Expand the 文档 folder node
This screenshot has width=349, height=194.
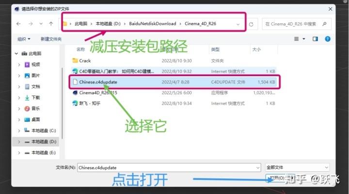19,87
